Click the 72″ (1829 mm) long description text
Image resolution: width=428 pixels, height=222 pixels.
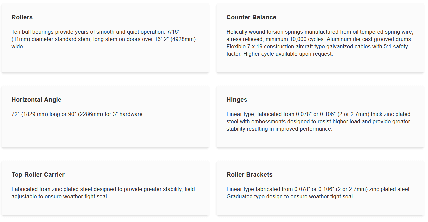coord(78,114)
